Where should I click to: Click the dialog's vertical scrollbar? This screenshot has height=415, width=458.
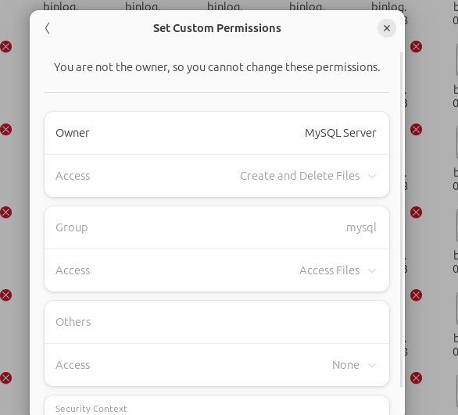coord(401,220)
